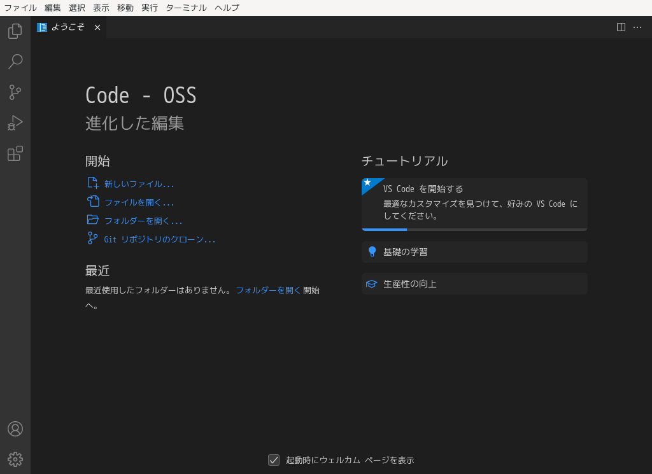The height and width of the screenshot is (474, 652).
Task: Click the Code - OSS heading
Action: pyautogui.click(x=141, y=95)
